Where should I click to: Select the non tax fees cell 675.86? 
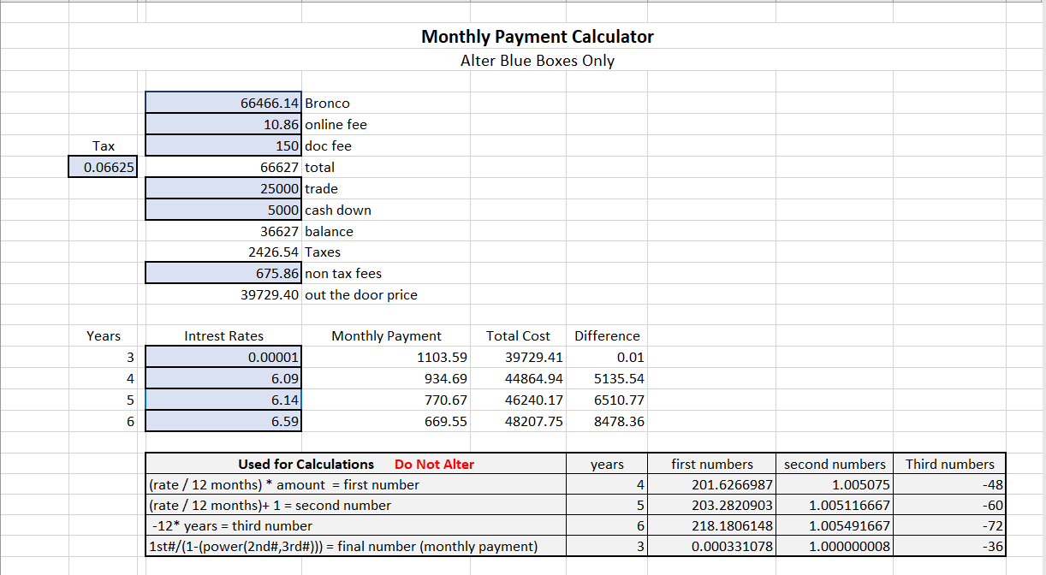pyautogui.click(x=223, y=274)
